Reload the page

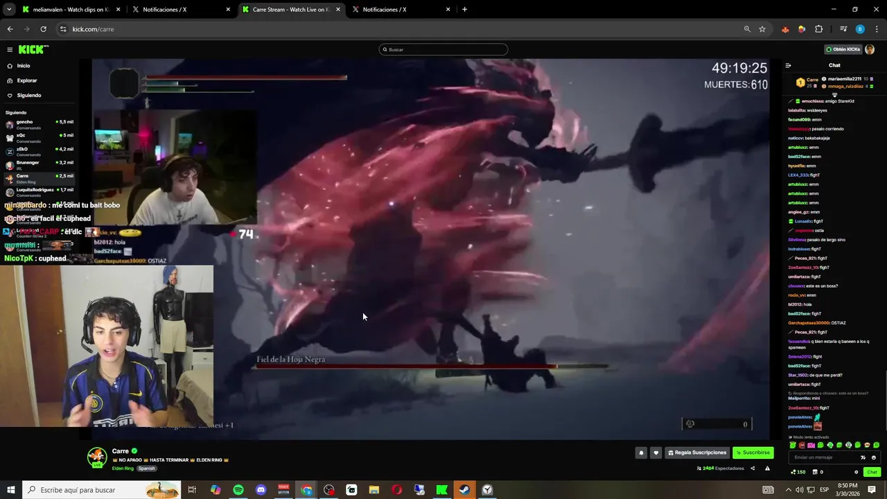point(43,29)
